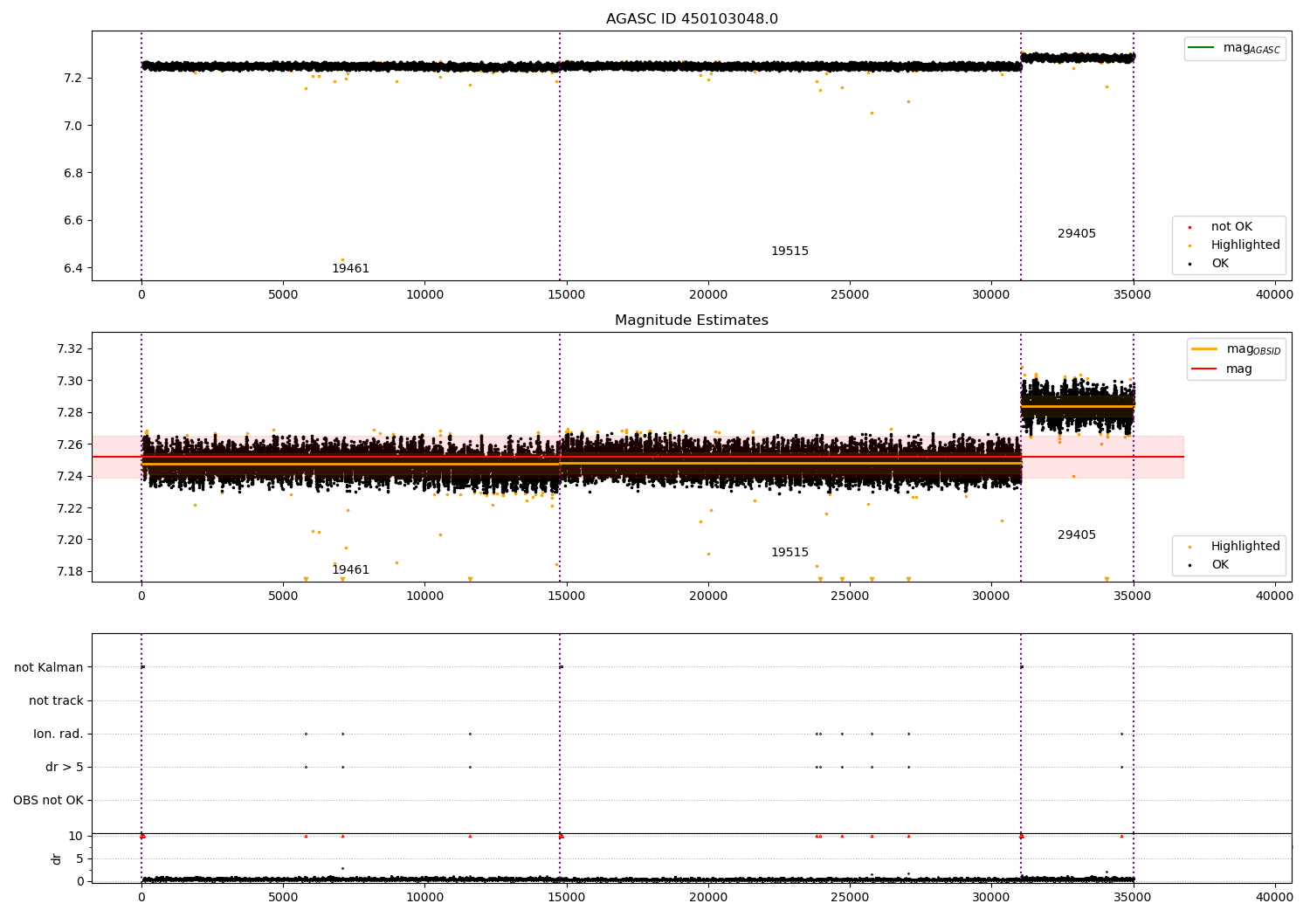
Task: Click the 'Ion. rad.' row label
Action: (59, 734)
